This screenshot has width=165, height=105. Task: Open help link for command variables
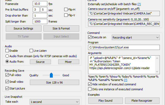(x=126, y=80)
